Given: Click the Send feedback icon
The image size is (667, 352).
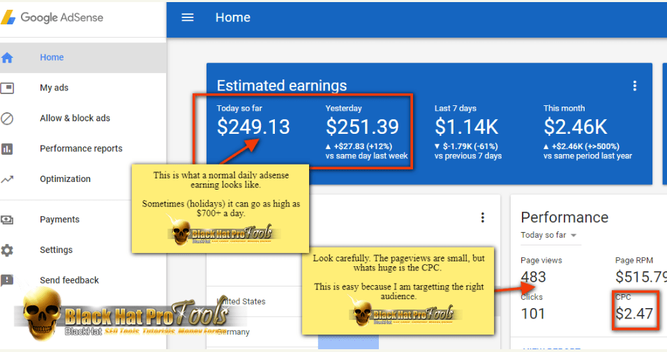Looking at the screenshot, I should 8,280.
